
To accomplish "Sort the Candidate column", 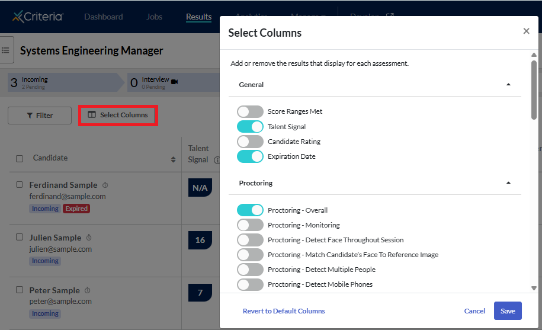I will (174, 159).
